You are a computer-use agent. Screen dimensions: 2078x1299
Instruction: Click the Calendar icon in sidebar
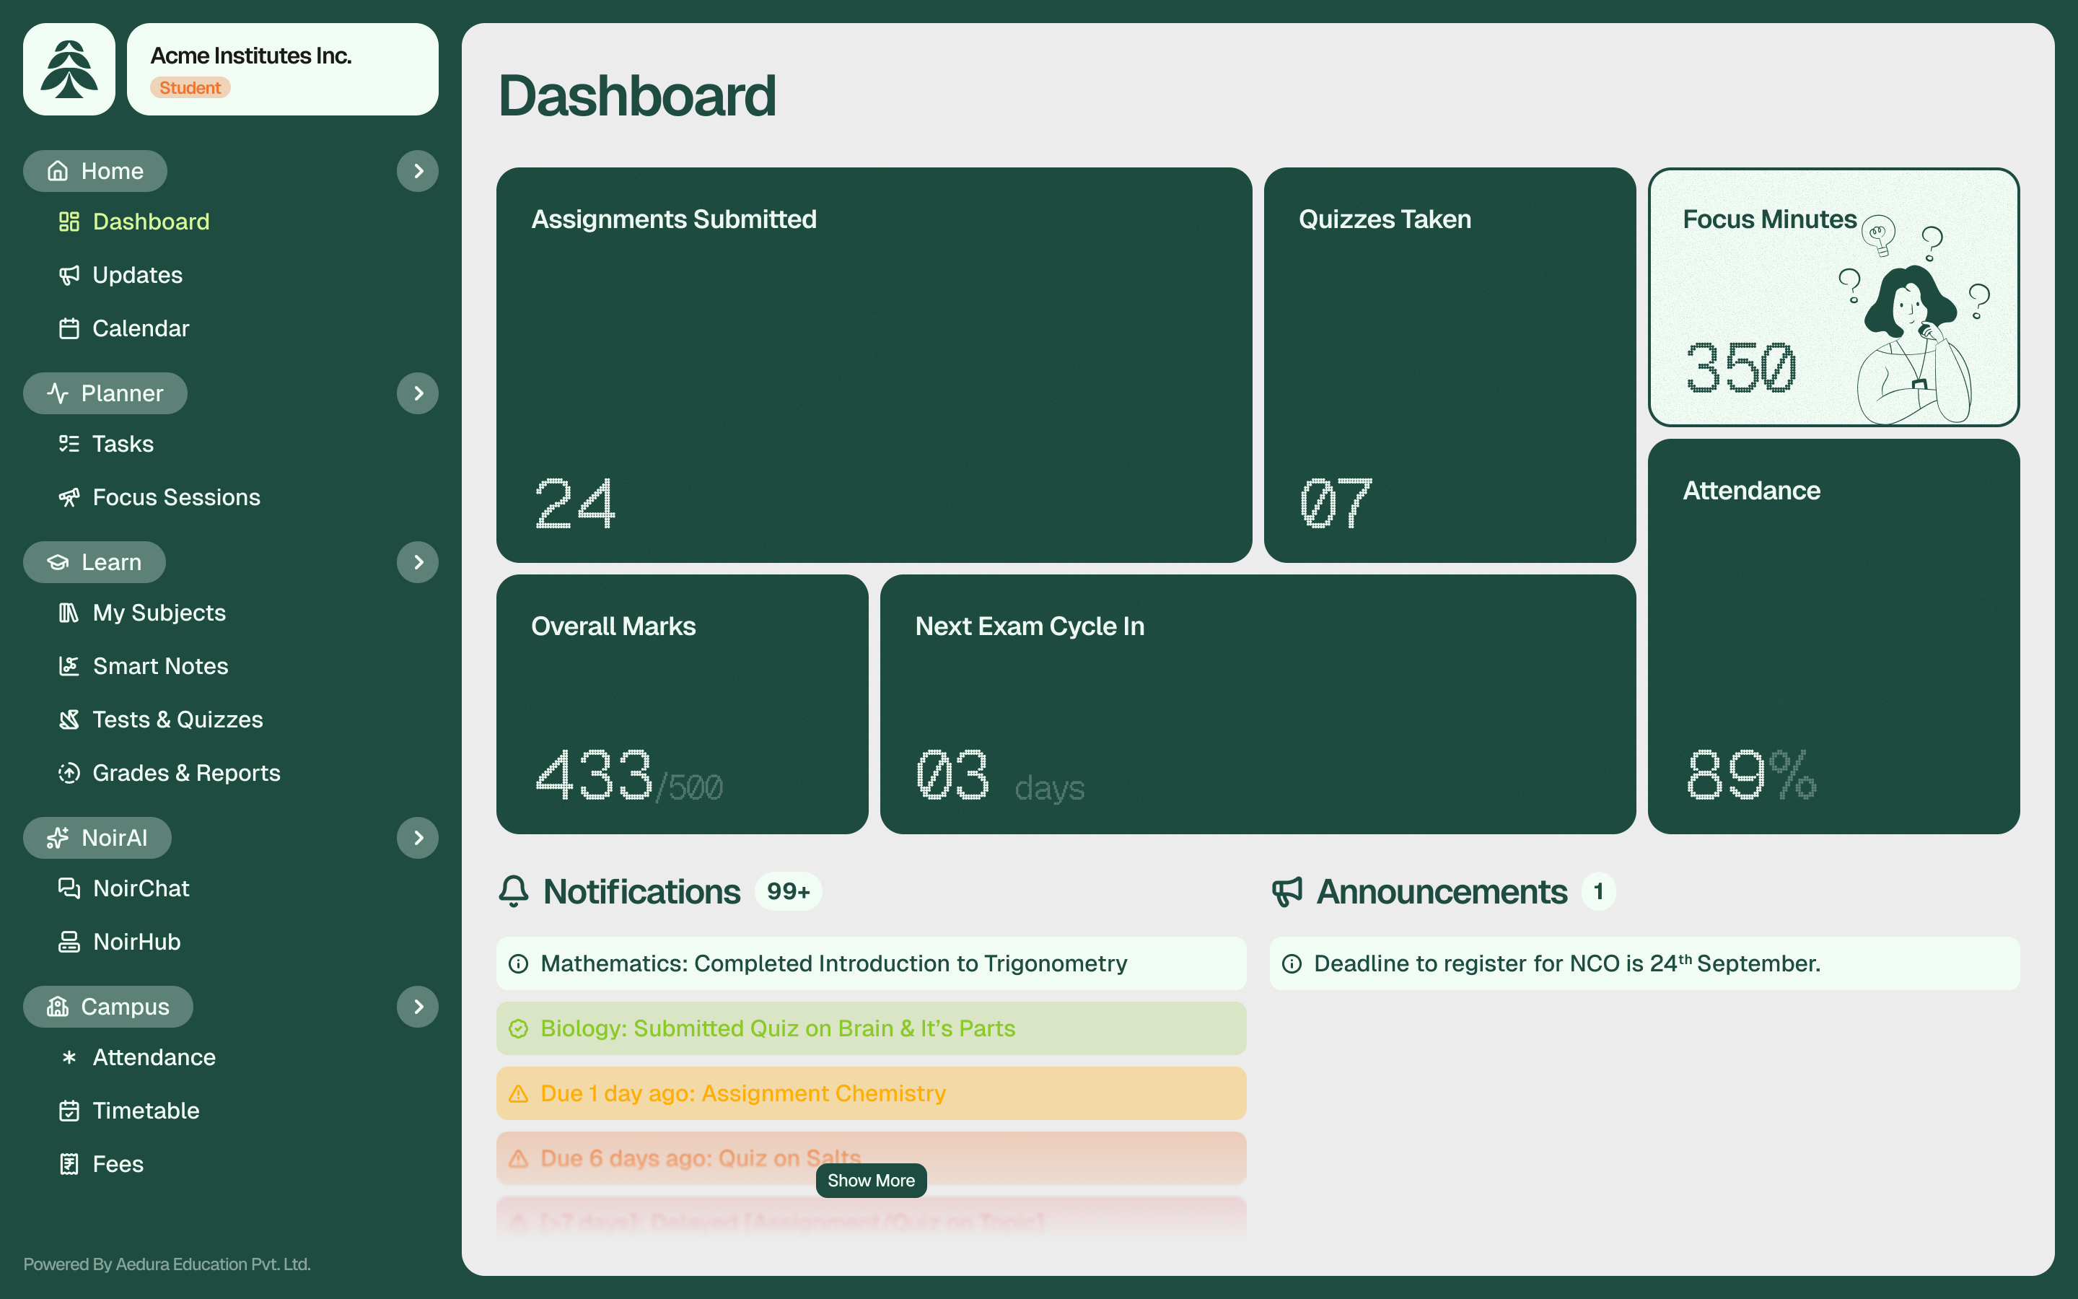click(69, 328)
